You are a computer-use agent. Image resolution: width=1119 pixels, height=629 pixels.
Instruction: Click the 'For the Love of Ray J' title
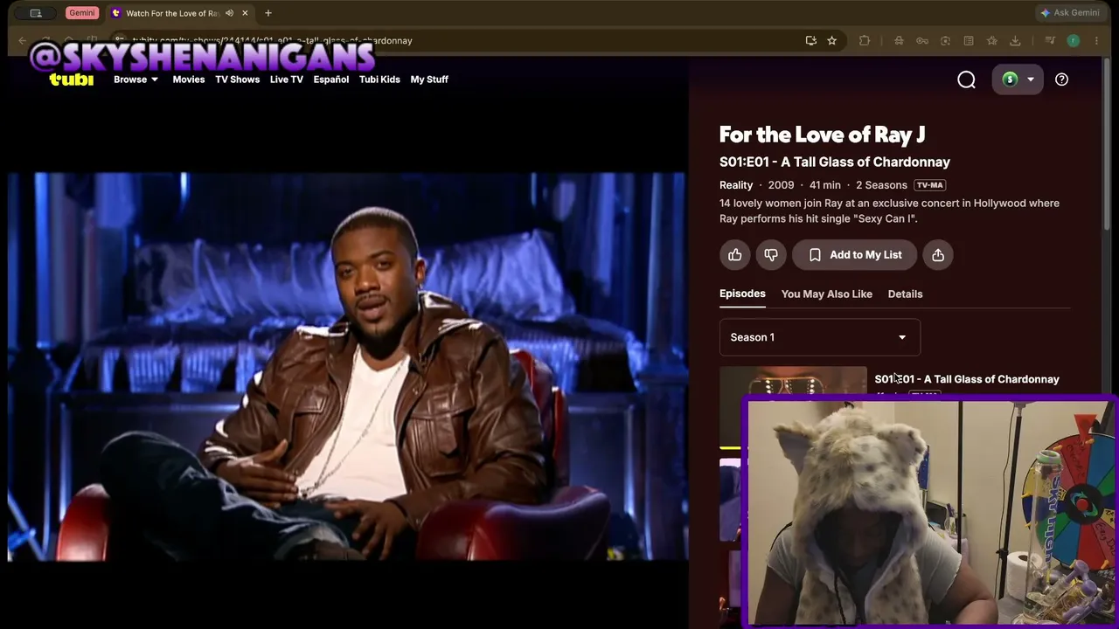point(822,135)
